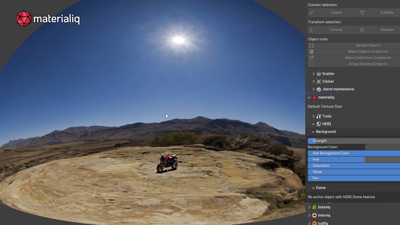
Task: Click the 'Convert selection:' label
Action: (x=323, y=5)
